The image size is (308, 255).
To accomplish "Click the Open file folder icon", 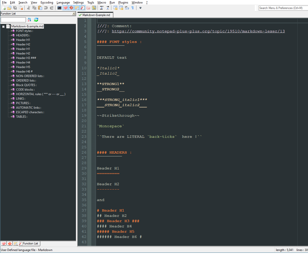I will [9, 8].
